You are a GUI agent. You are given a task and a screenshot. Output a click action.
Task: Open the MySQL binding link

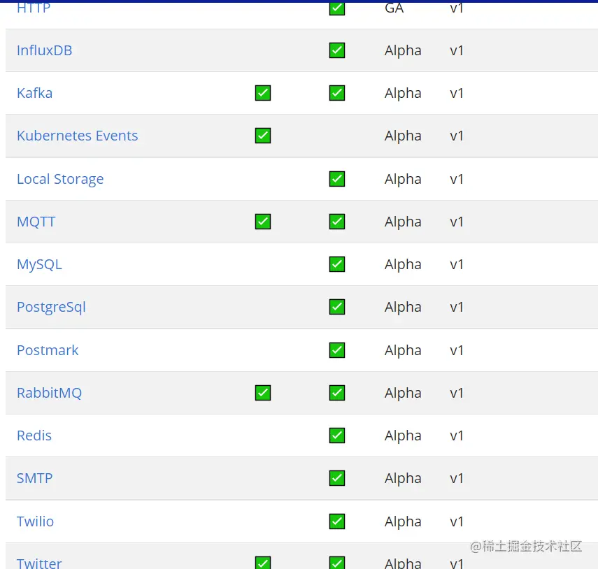pos(39,264)
